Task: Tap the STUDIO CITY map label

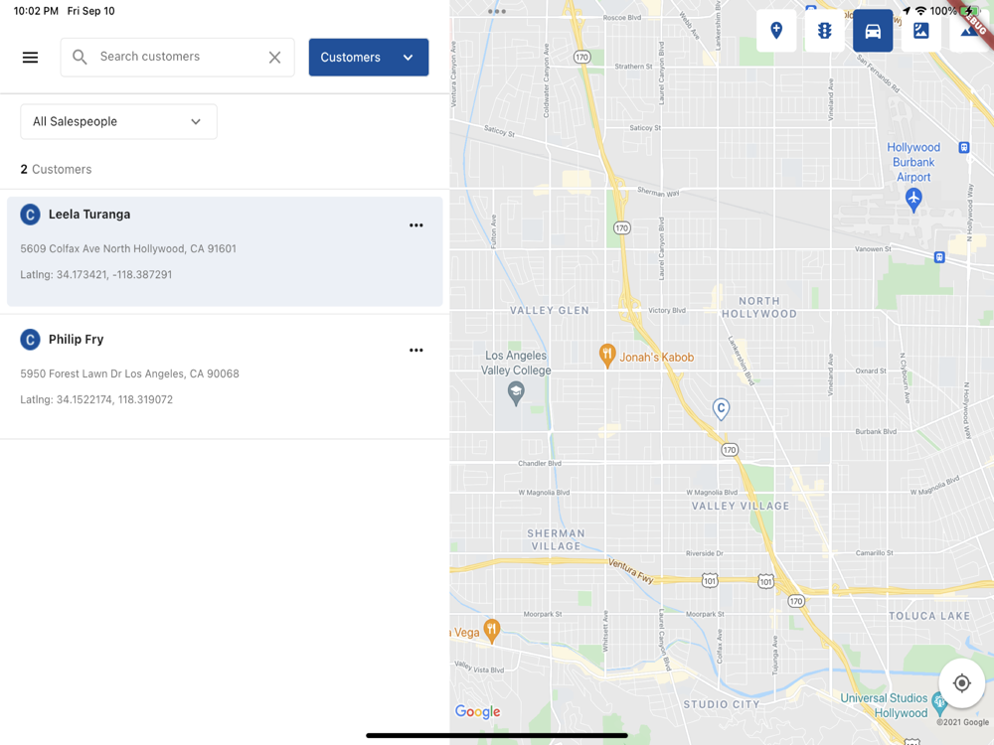Action: [722, 704]
